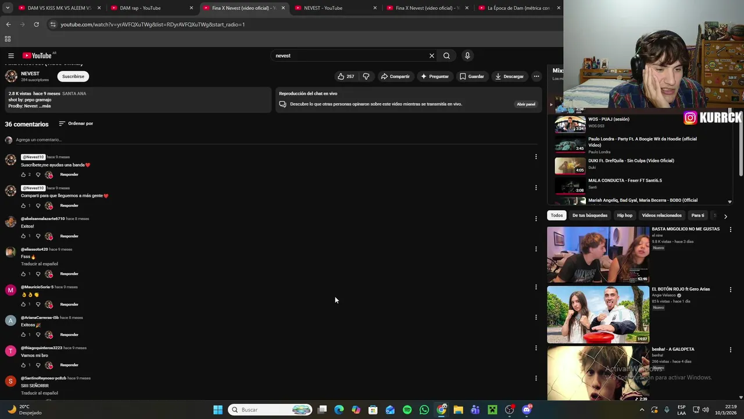Click the Suscribirse button
The image size is (744, 419).
[x=73, y=76]
